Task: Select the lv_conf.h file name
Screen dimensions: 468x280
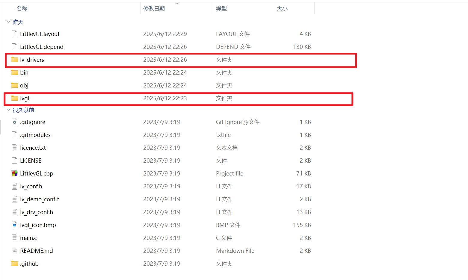Action: tap(31, 186)
